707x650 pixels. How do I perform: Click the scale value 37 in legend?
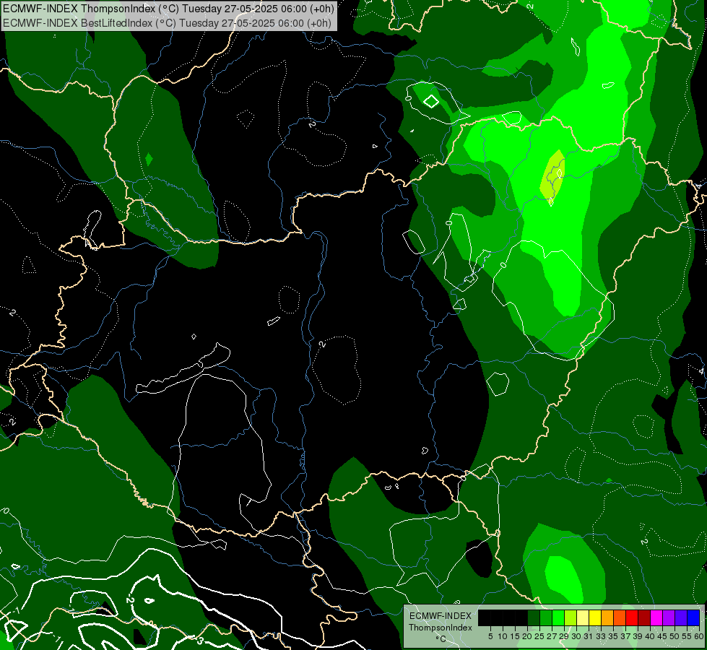626,636
